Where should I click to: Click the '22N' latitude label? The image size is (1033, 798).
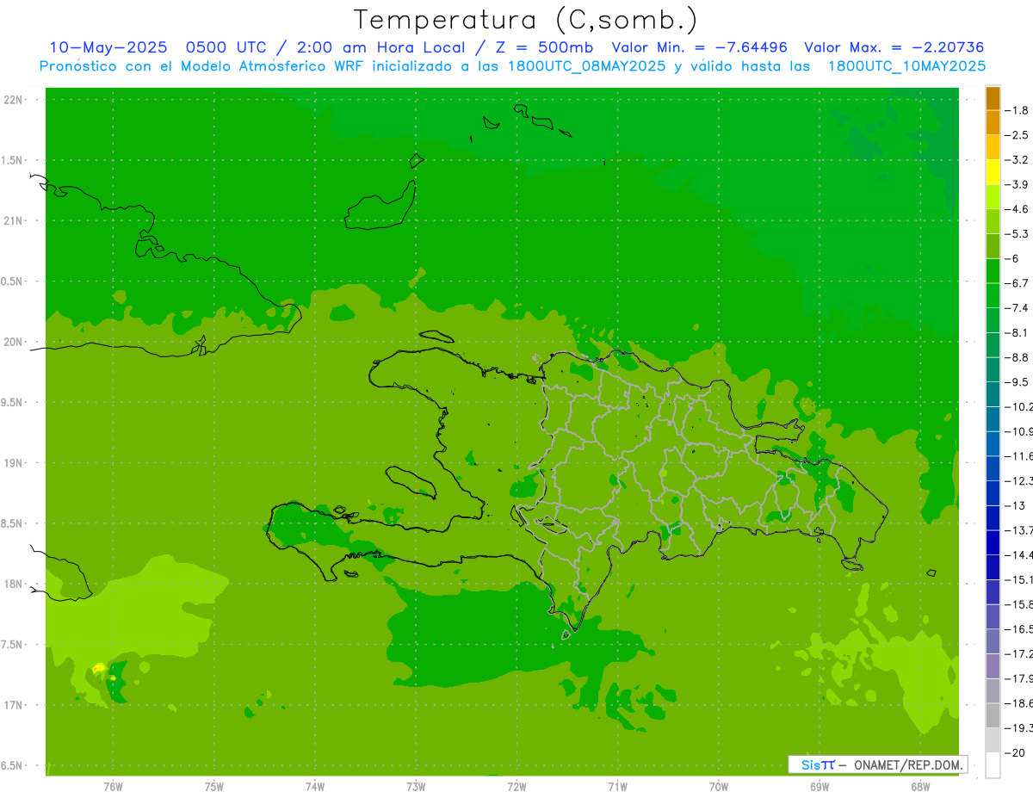pos(14,100)
